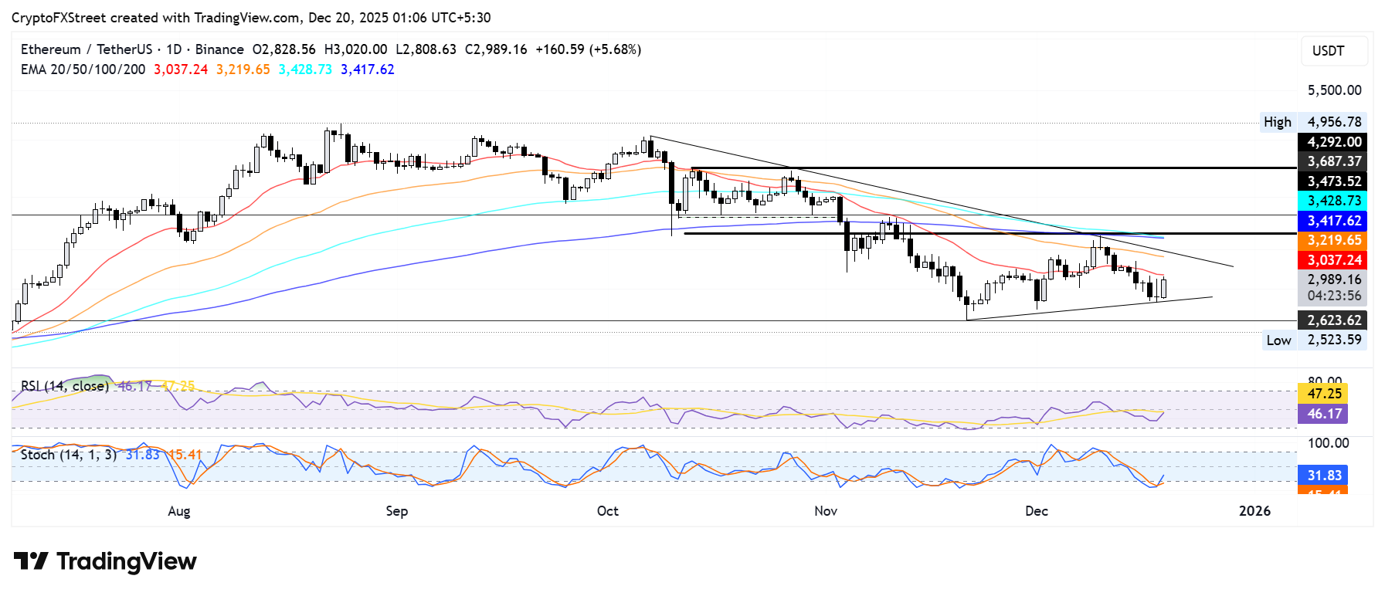The height and width of the screenshot is (596, 1385).
Task: Select the blue 3,417.62 axis price label
Action: coord(1333,221)
